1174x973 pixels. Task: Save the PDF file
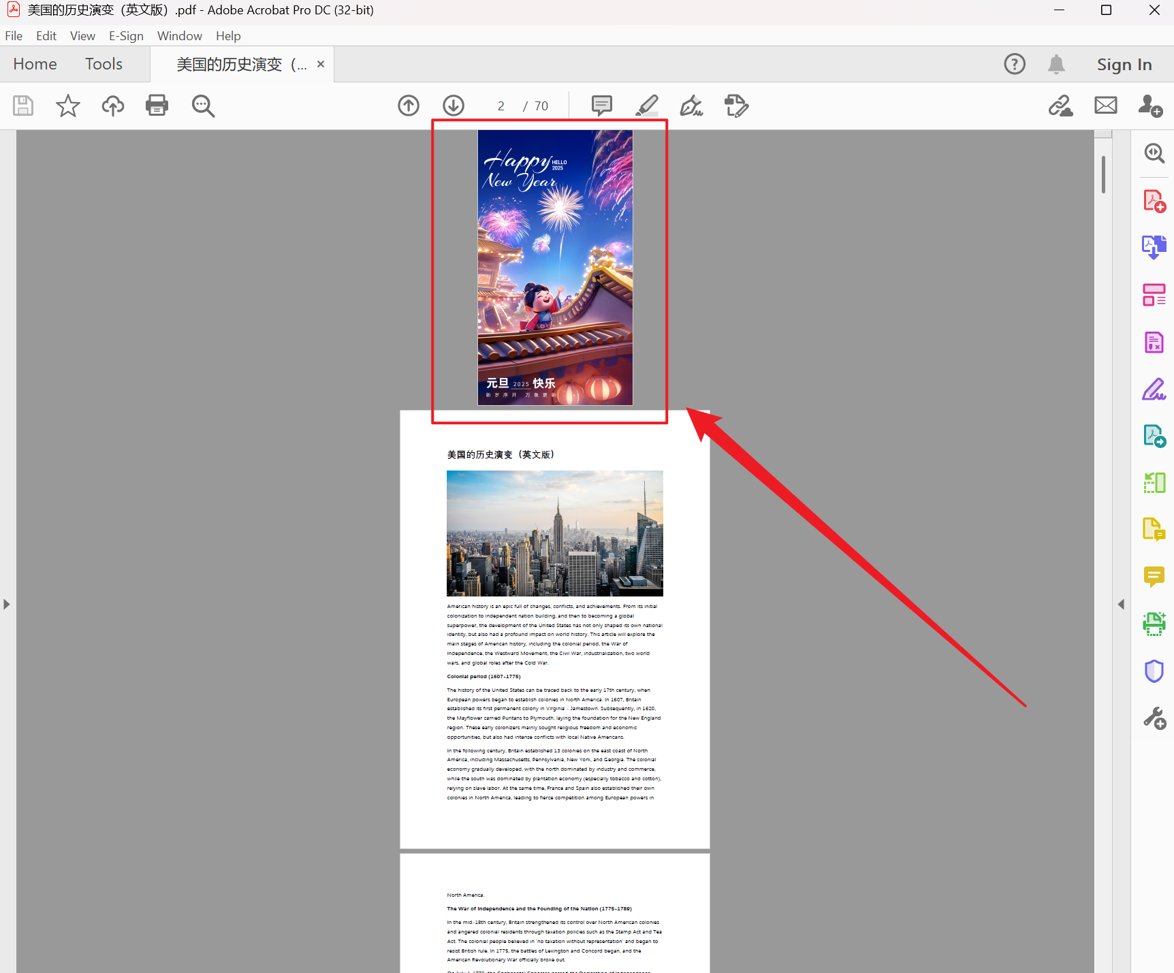(22, 106)
